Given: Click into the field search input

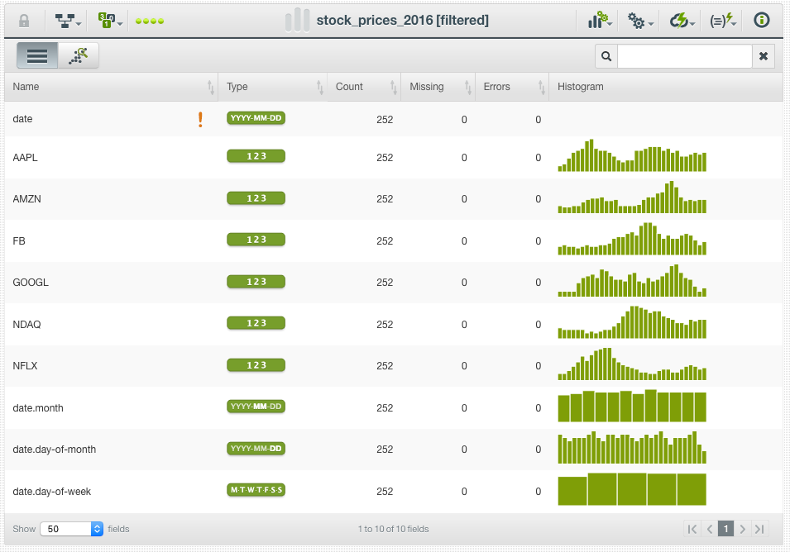Looking at the screenshot, I should (x=684, y=56).
